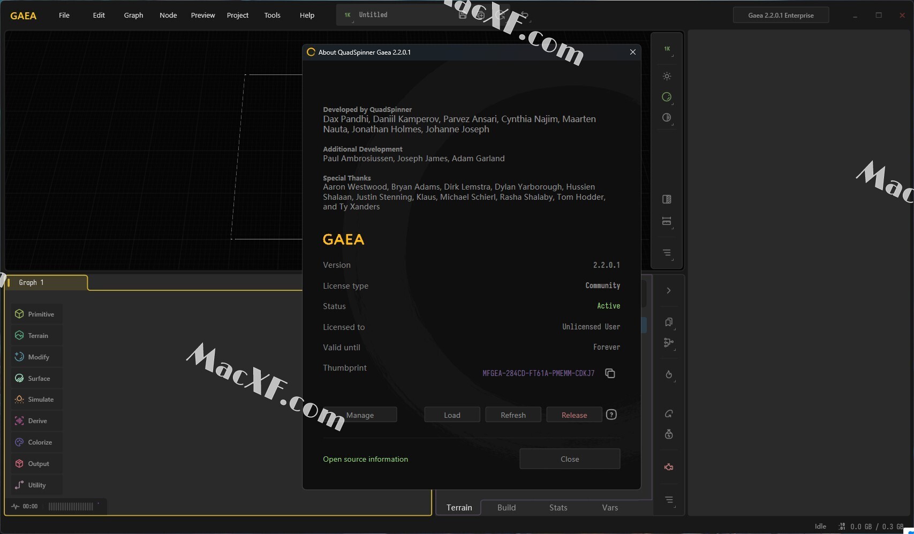Open the viewport sun lighting settings
The height and width of the screenshot is (534, 914).
(667, 76)
